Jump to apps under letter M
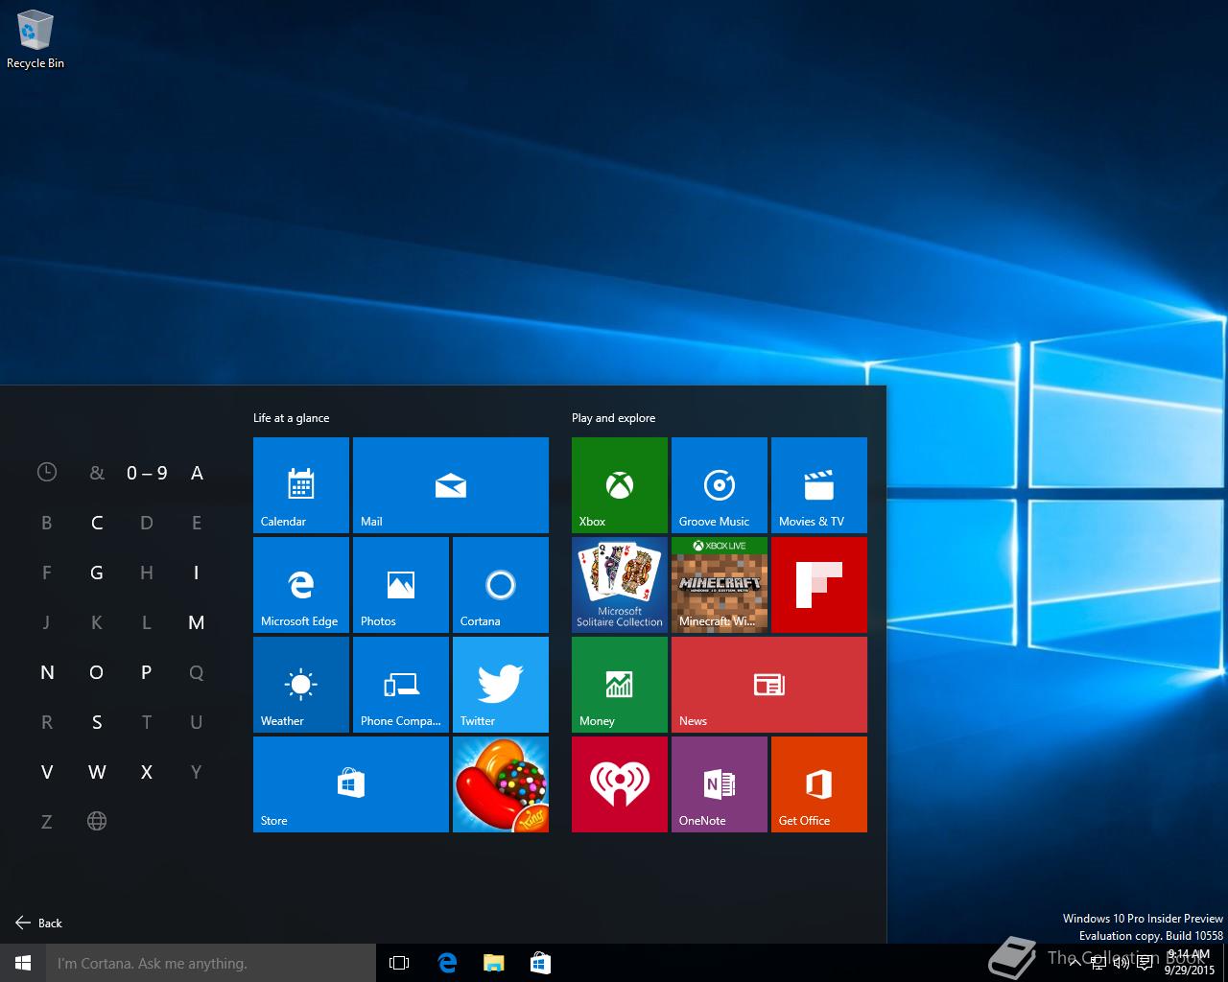Image resolution: width=1228 pixels, height=982 pixels. [x=197, y=622]
